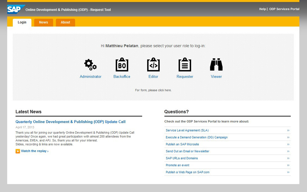Select the Administrator gears icon

91,65
